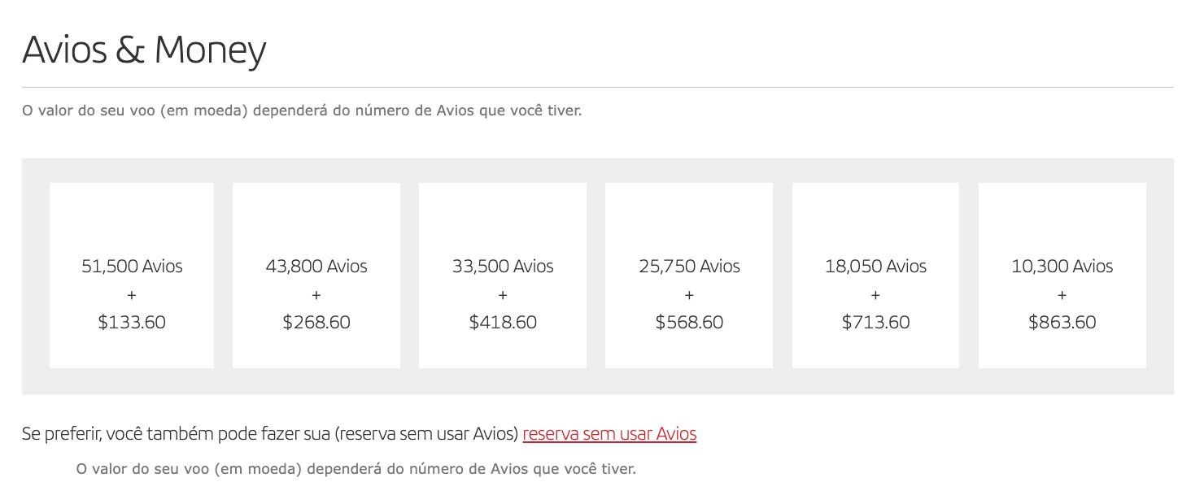Click the $133.60 price text
Screen dimensions: 1191x495
tap(132, 323)
